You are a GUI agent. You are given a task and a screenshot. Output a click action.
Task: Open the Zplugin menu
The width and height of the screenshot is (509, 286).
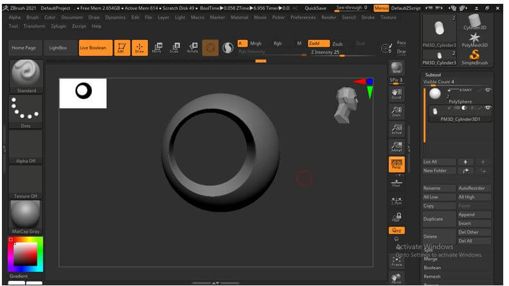point(58,26)
